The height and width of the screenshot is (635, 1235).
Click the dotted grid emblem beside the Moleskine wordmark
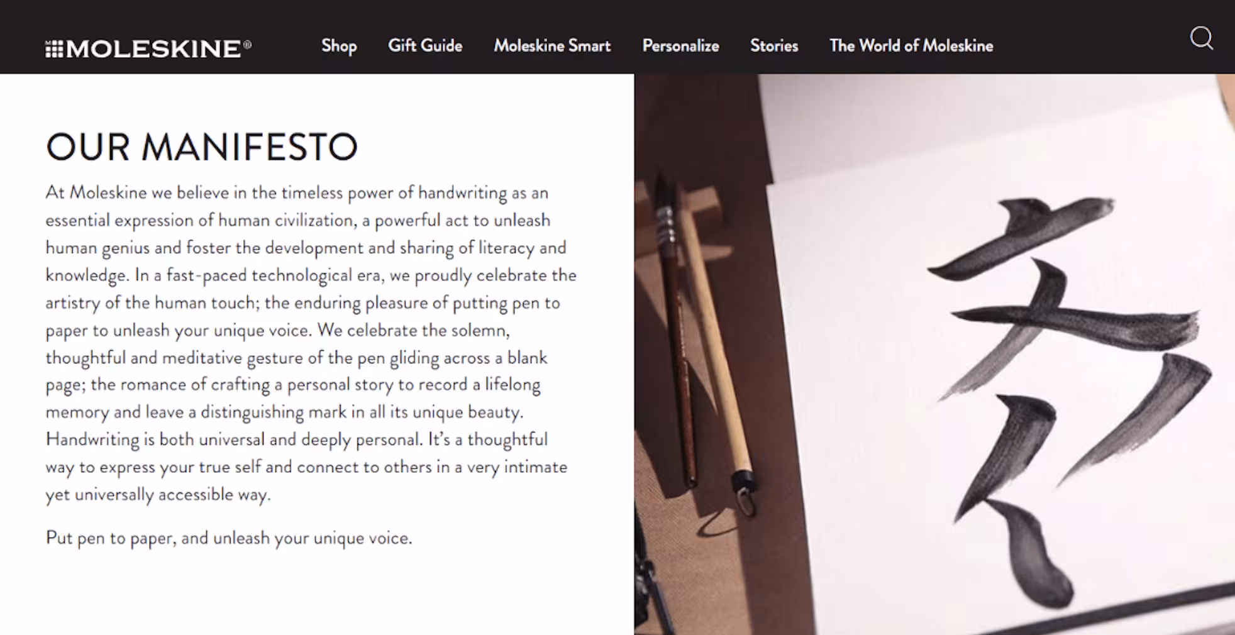coord(54,49)
